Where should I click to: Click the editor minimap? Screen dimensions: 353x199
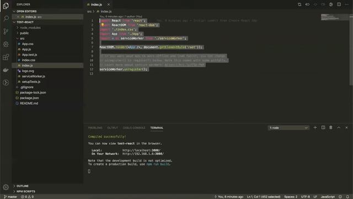(335, 17)
